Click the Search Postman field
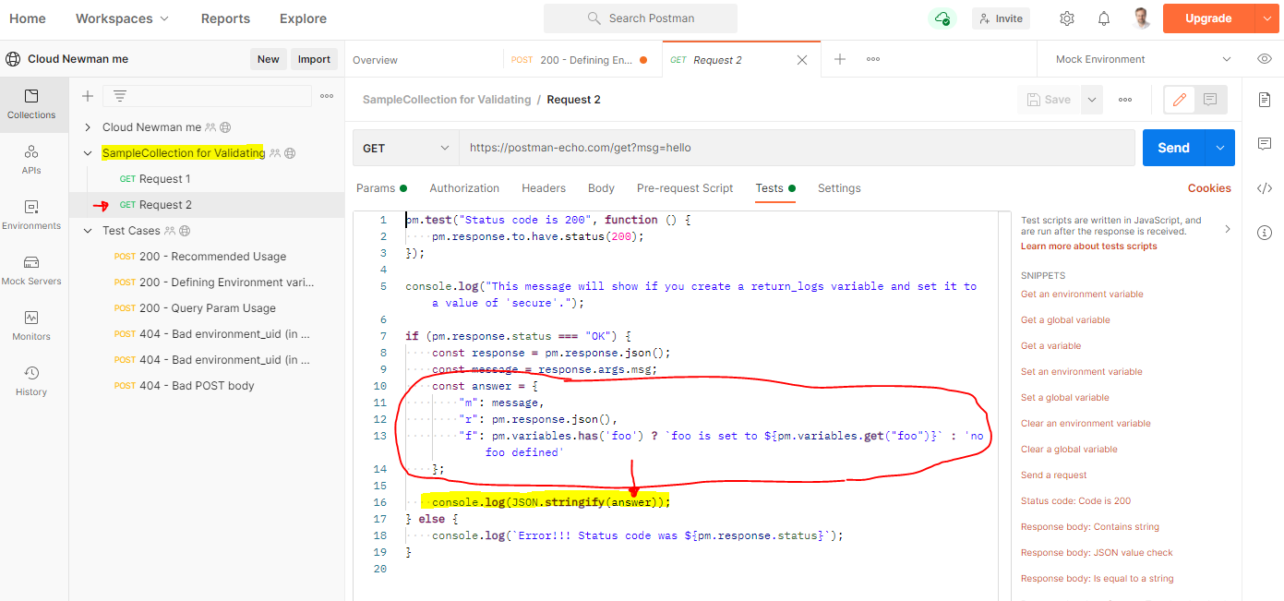 point(641,18)
